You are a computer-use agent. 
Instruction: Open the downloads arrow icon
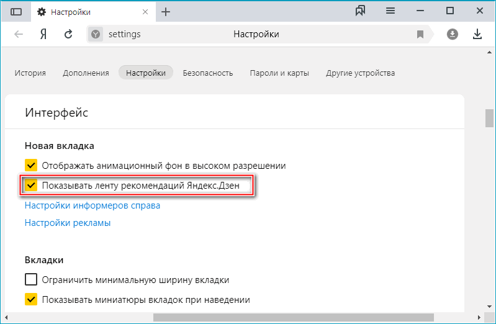477,34
